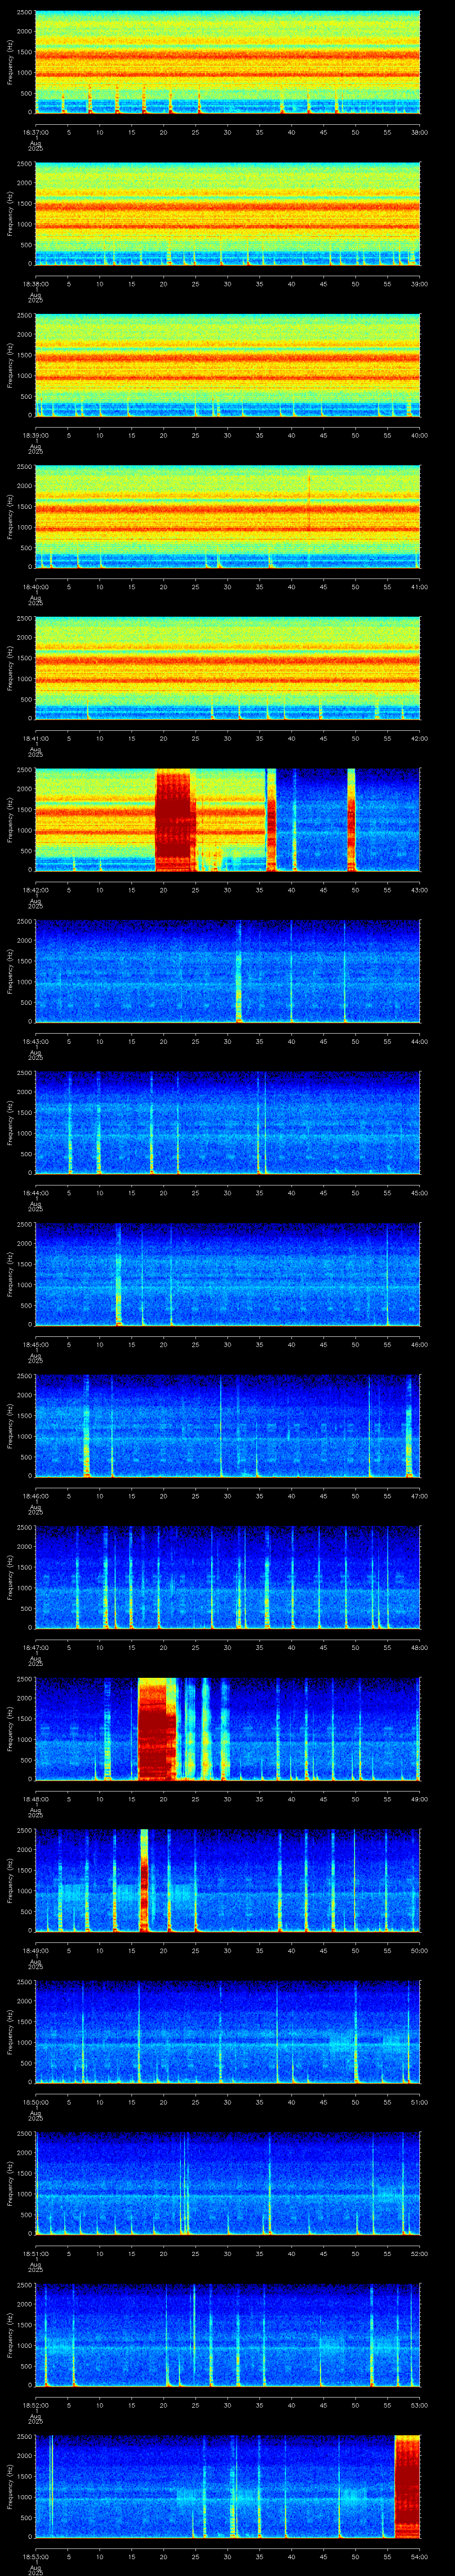
Task: Select the "18:53:00" start time label
Action: coord(35,2556)
